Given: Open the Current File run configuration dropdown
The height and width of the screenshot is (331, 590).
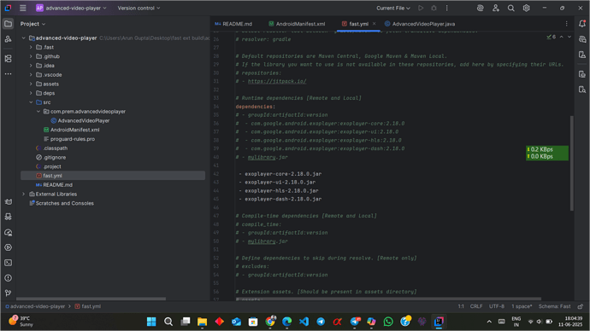Looking at the screenshot, I should 393,8.
